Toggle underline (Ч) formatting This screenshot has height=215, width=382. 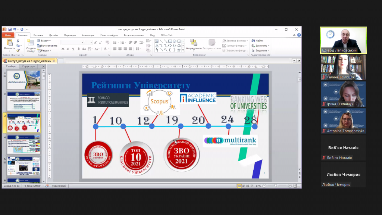[x=73, y=49]
